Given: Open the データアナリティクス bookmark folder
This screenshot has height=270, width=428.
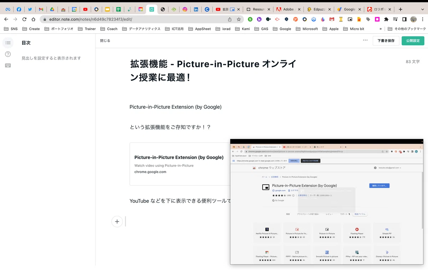Looking at the screenshot, I should (x=141, y=29).
